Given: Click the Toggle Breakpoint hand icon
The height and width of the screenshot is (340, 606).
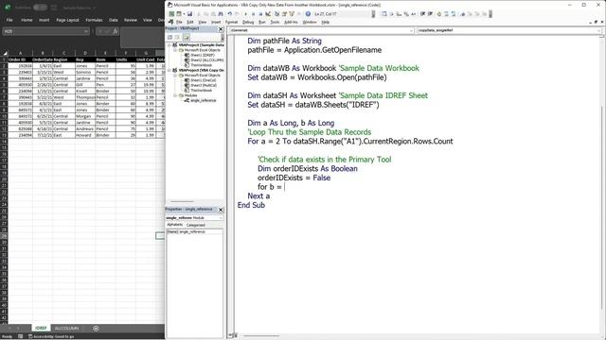Looking at the screenshot, I should coord(439,14).
